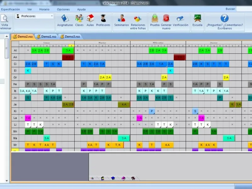This screenshot has width=252, height=189.
Task: Select the Ib teacher row header
Action: [x=15, y=91]
